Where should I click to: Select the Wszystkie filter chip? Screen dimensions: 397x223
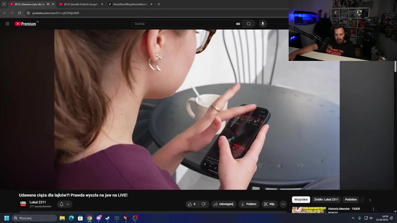pyautogui.click(x=301, y=199)
